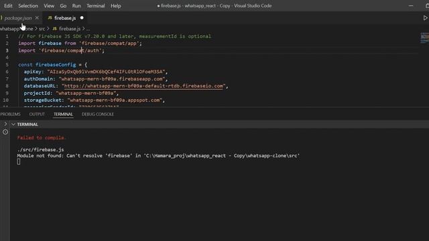Click line number 3 in the gutter
This screenshot has height=241, width=429.
(x=7, y=51)
